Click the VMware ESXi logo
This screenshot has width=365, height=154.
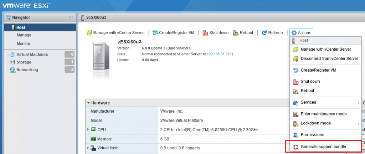[x=26, y=5]
